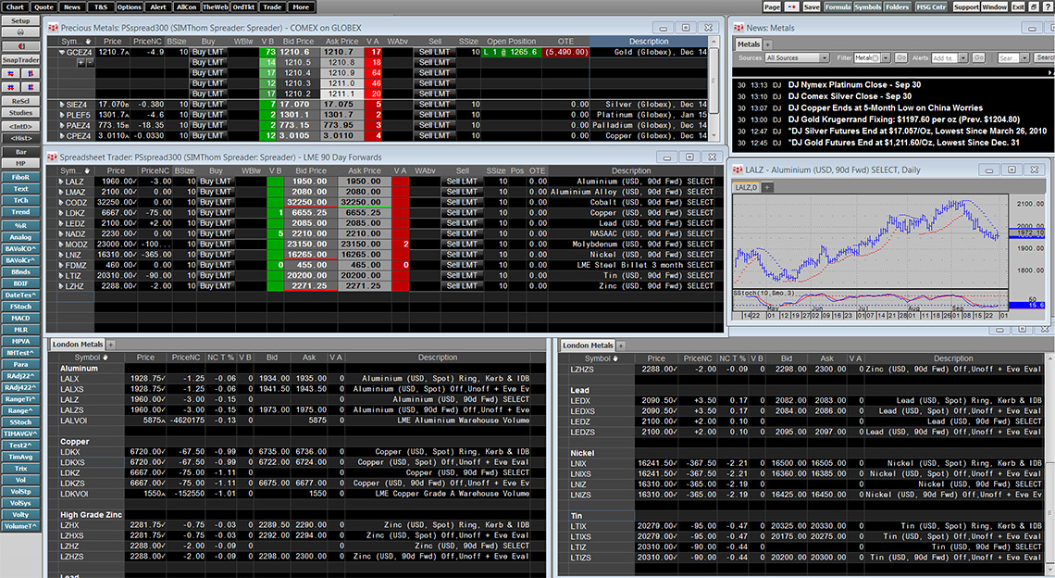This screenshot has width=1055, height=578.
Task: Toggle the Bar chart type button
Action: pos(20,151)
